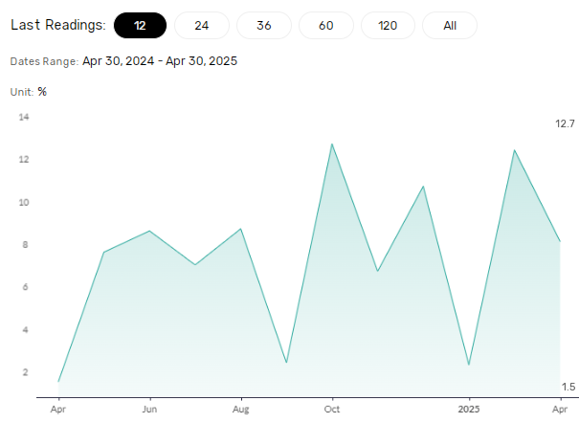Show All readings on the chart
Viewport: 579px width, 423px height.
[450, 26]
